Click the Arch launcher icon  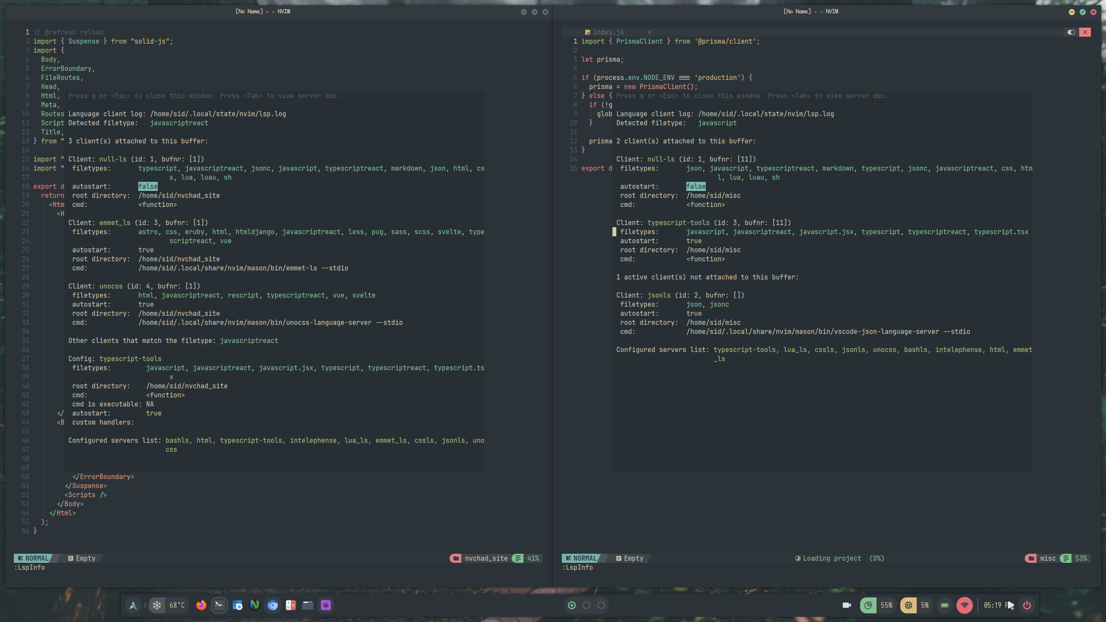(x=133, y=605)
